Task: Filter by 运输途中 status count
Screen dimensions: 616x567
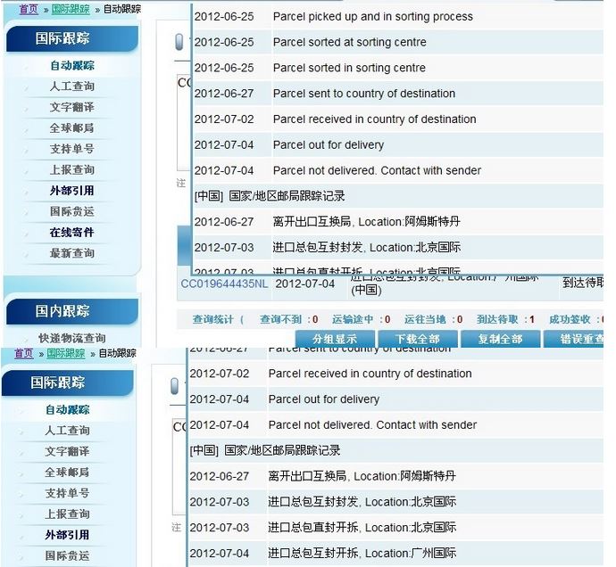Action: click(x=361, y=319)
